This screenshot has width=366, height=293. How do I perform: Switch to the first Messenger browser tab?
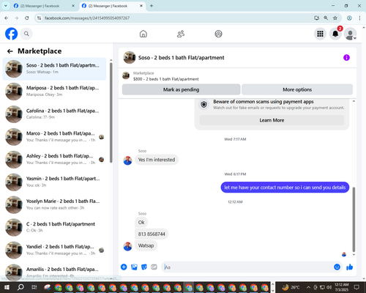(x=44, y=6)
